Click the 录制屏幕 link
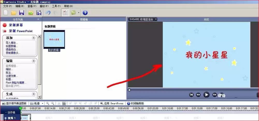259x121 pixels. point(16,25)
